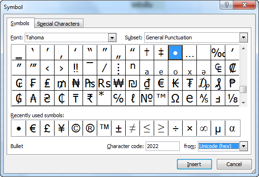Image resolution: width=259 pixels, height=177 pixels.
Task: Click the Insert button
Action: [x=194, y=164]
